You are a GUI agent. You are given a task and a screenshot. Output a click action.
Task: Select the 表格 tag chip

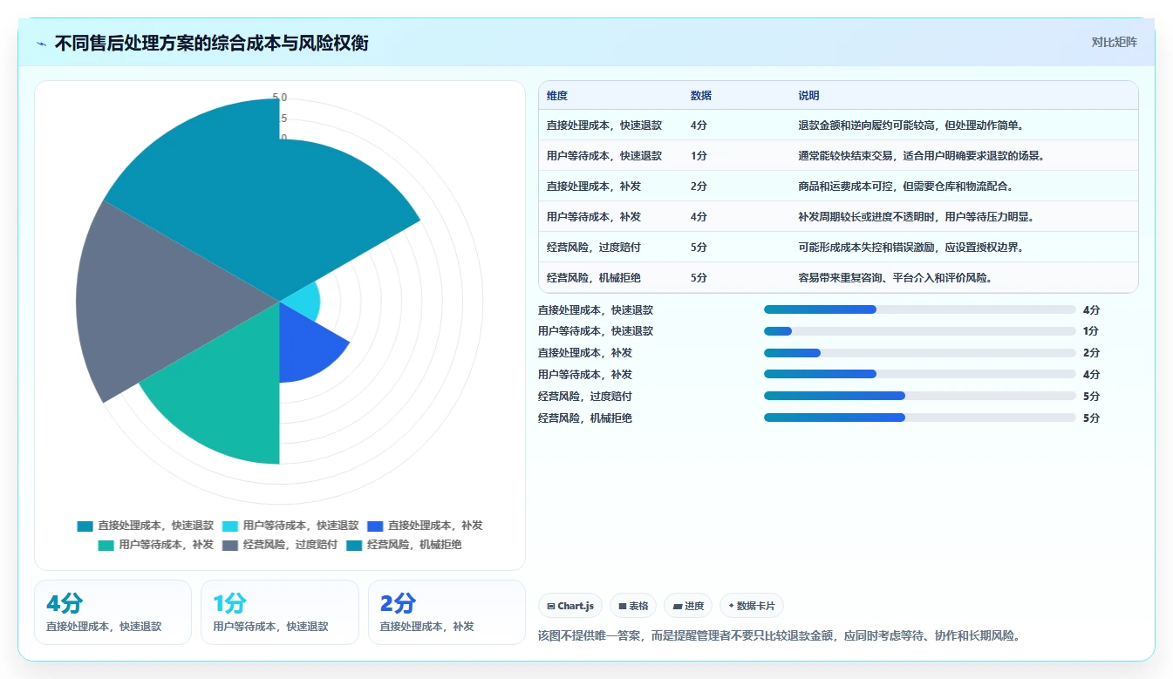coord(633,606)
